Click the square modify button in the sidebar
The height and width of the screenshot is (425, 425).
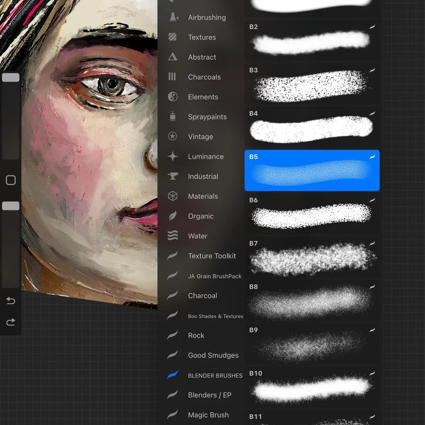click(11, 180)
